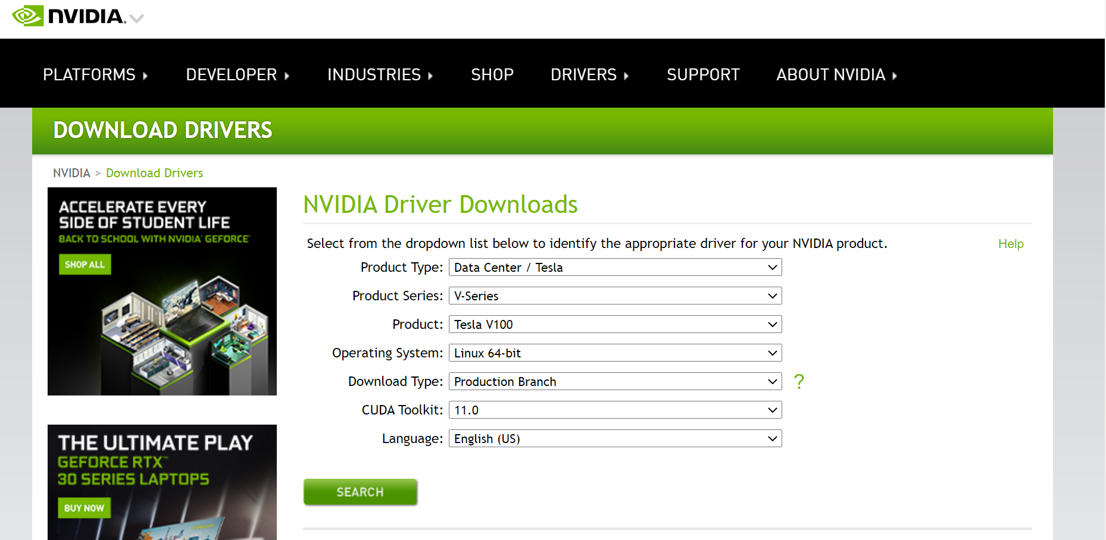Image resolution: width=1106 pixels, height=540 pixels.
Task: Open the Accelerate Every Side of Student Life banner
Action: (162, 291)
